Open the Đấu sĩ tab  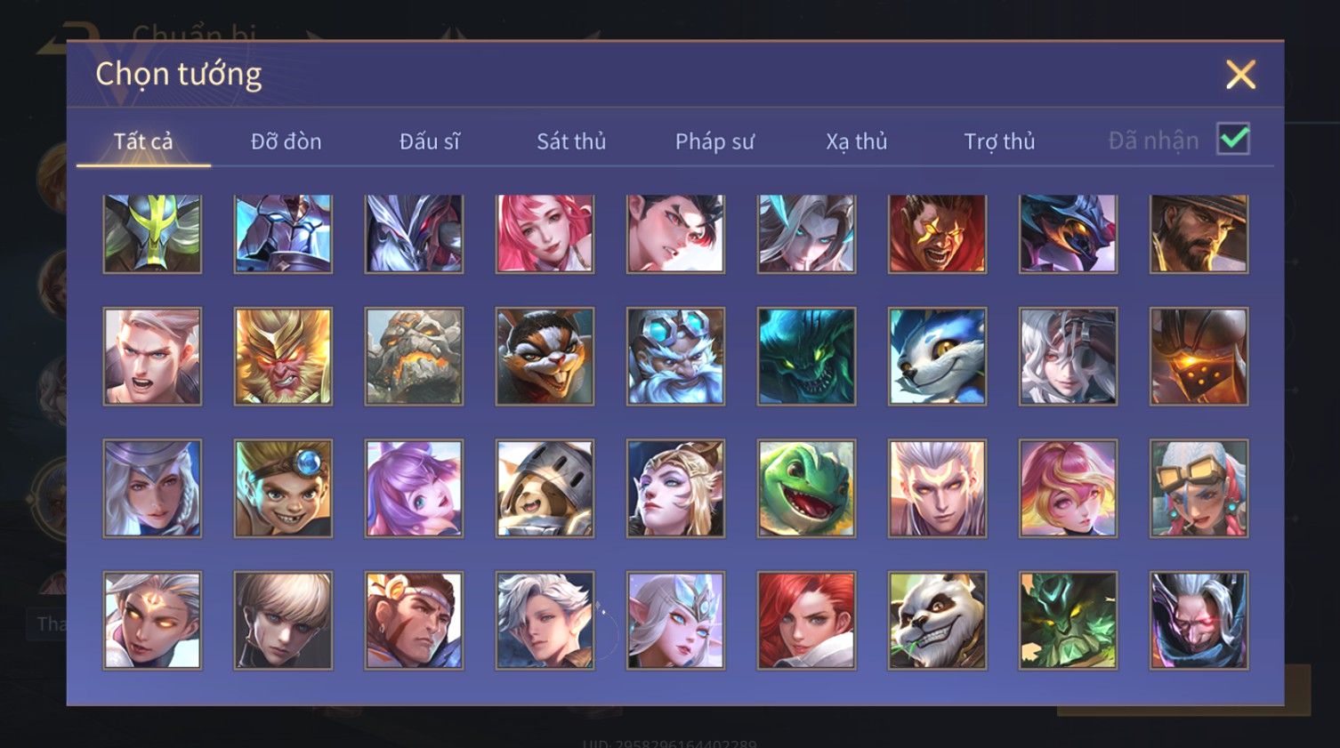pos(429,141)
